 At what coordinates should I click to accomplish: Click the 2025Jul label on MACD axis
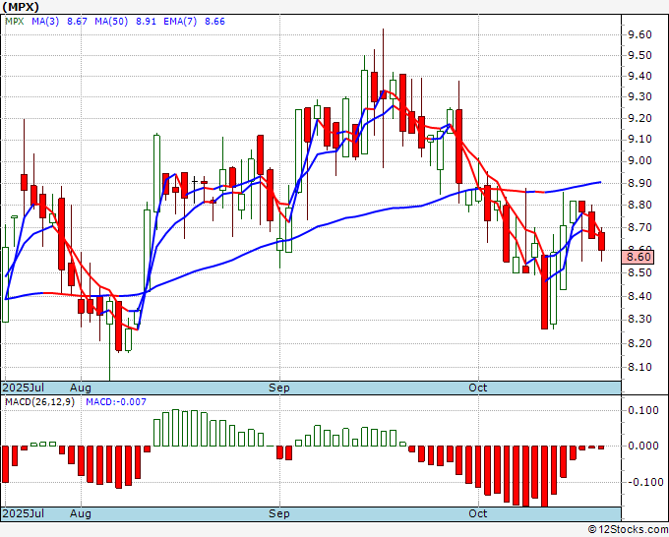pyautogui.click(x=24, y=513)
